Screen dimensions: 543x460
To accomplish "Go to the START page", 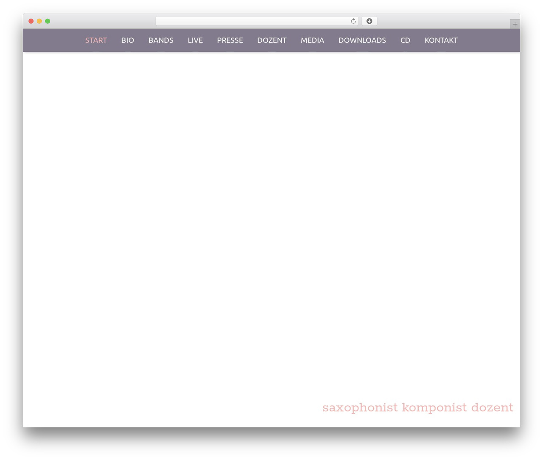I will coord(96,40).
